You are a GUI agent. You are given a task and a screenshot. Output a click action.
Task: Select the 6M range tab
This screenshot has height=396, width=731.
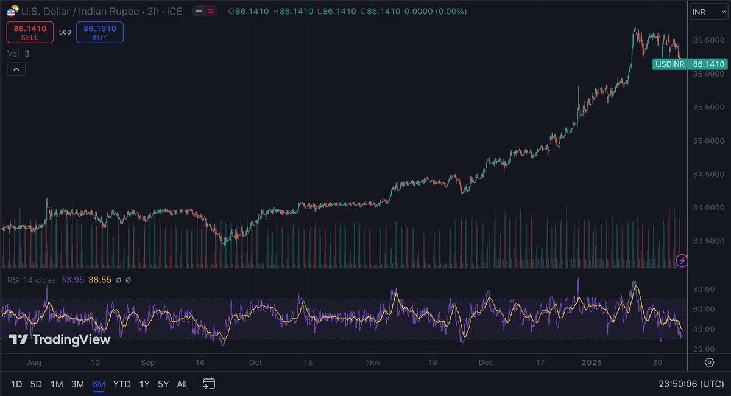tap(98, 384)
